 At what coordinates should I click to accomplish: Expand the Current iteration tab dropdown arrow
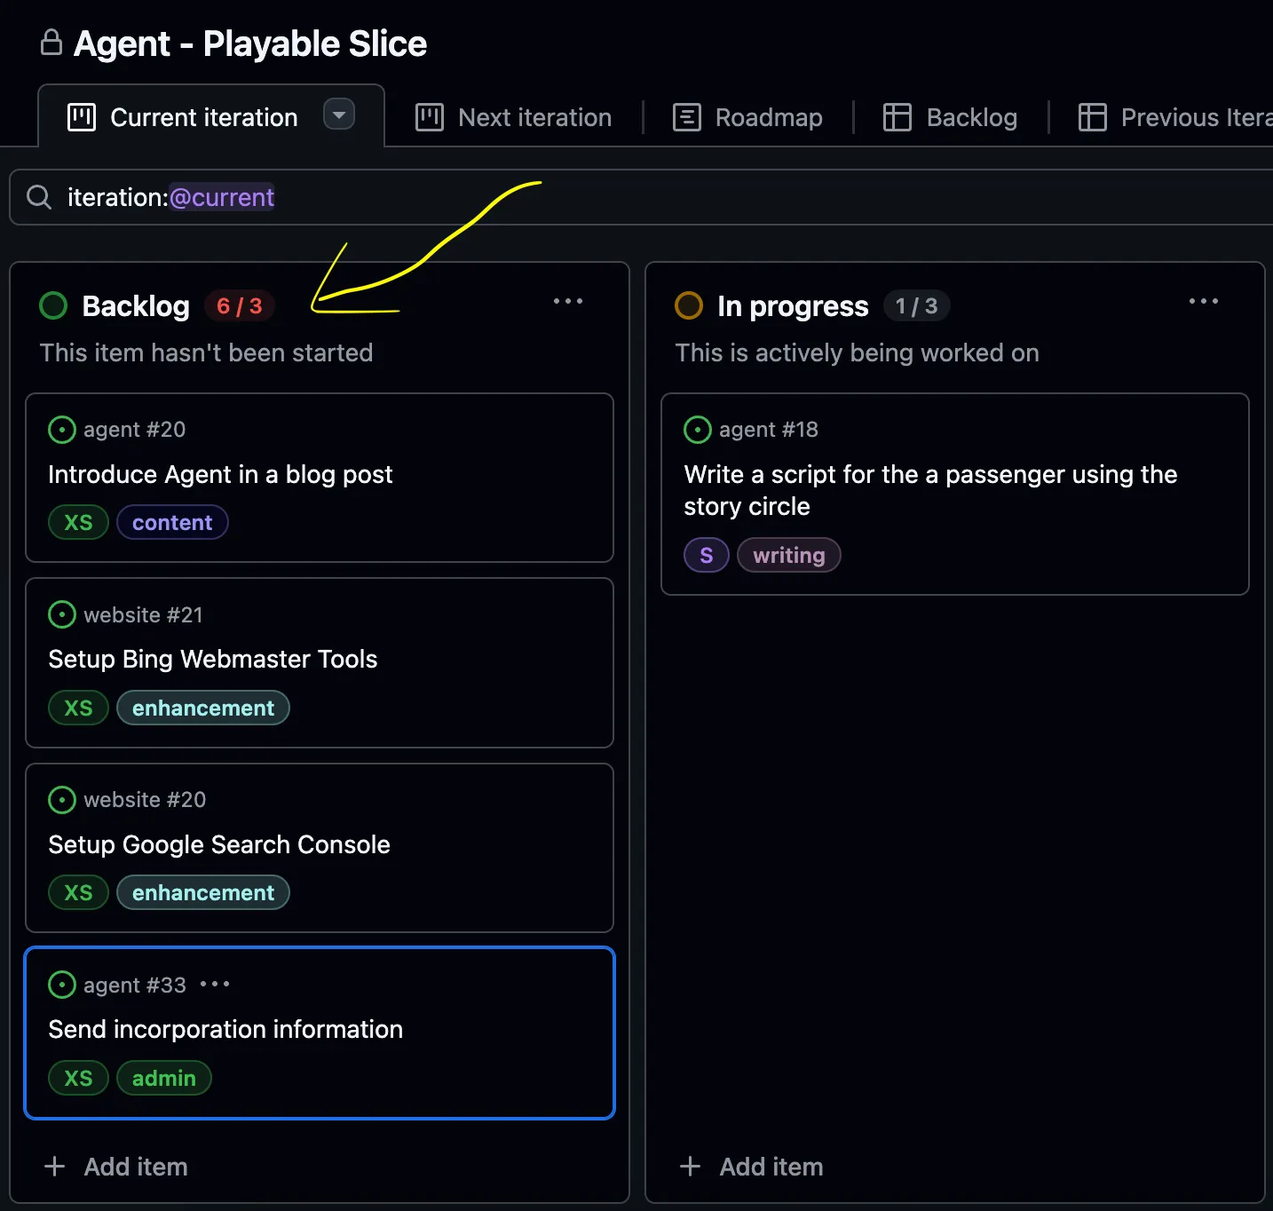(339, 115)
